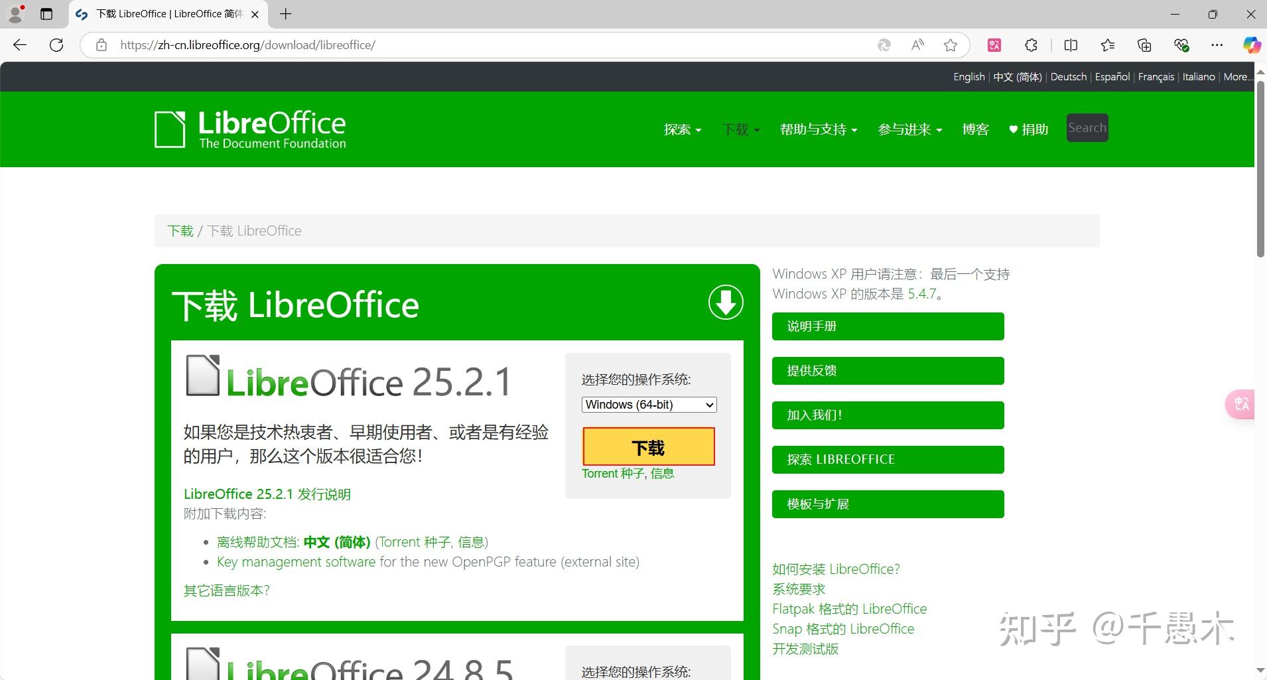Open Copilot in the browser toolbar

click(1252, 44)
